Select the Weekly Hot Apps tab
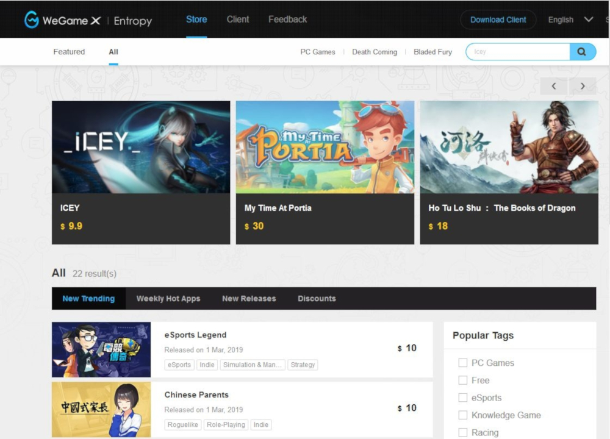 coord(168,299)
